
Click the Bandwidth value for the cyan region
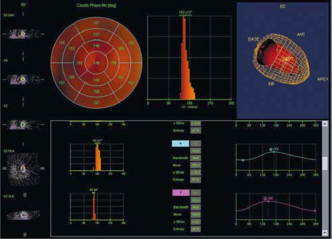coord(196,158)
